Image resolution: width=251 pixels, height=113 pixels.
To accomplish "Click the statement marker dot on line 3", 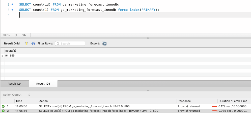I will pos(12,5).
